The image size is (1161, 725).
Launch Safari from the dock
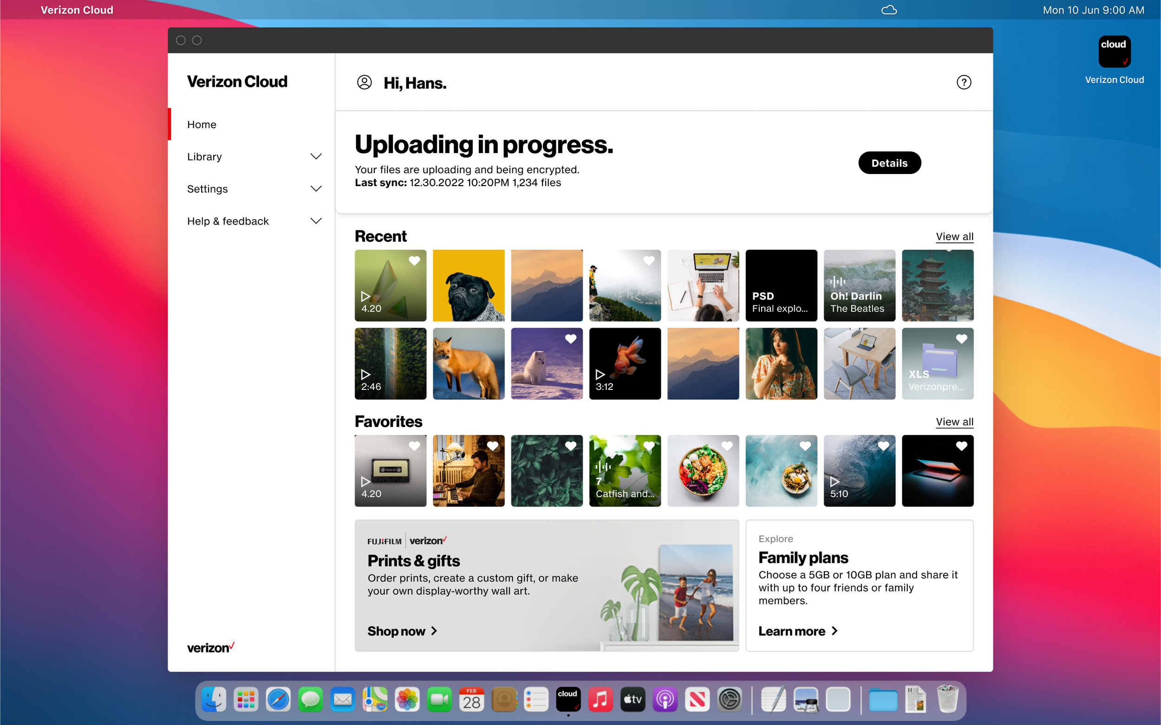pos(278,699)
